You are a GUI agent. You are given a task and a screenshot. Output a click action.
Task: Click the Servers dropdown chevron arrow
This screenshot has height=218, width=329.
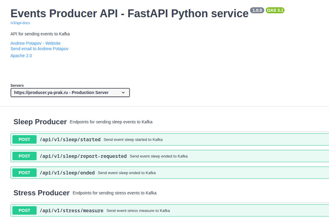click(123, 93)
